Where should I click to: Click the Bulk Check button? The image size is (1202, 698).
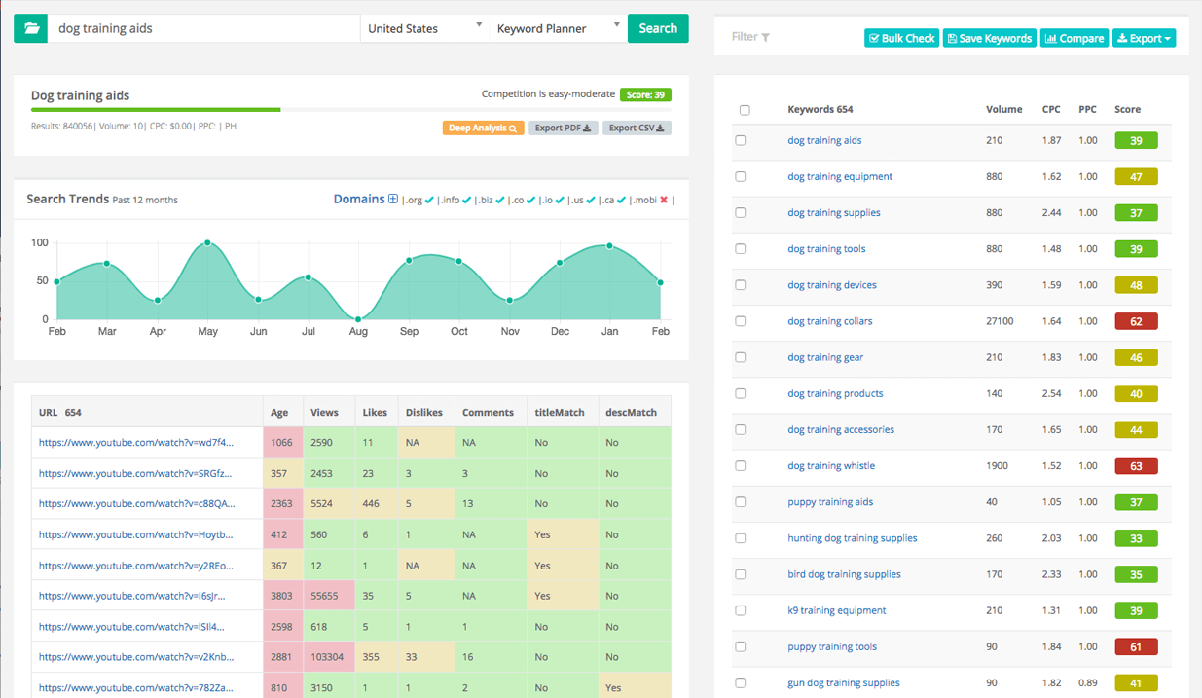coord(901,38)
